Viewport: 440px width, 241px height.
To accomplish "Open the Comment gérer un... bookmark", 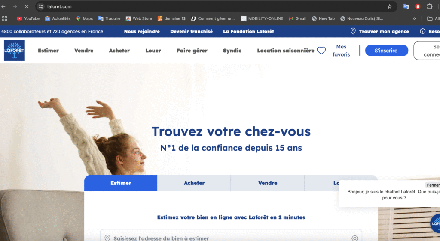I will [213, 18].
